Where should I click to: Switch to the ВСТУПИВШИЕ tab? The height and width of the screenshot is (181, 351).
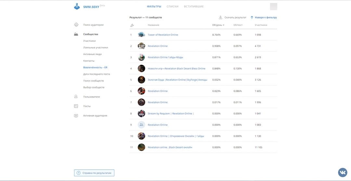[x=194, y=6]
